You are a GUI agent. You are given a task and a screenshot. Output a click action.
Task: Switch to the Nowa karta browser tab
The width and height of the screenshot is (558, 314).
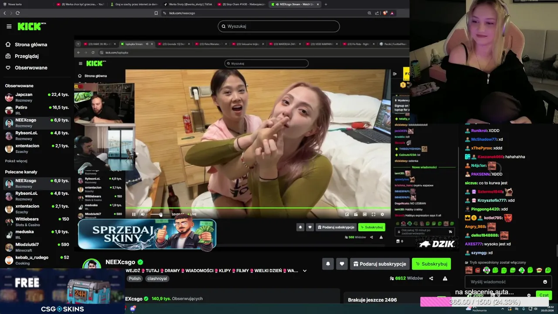(26, 4)
